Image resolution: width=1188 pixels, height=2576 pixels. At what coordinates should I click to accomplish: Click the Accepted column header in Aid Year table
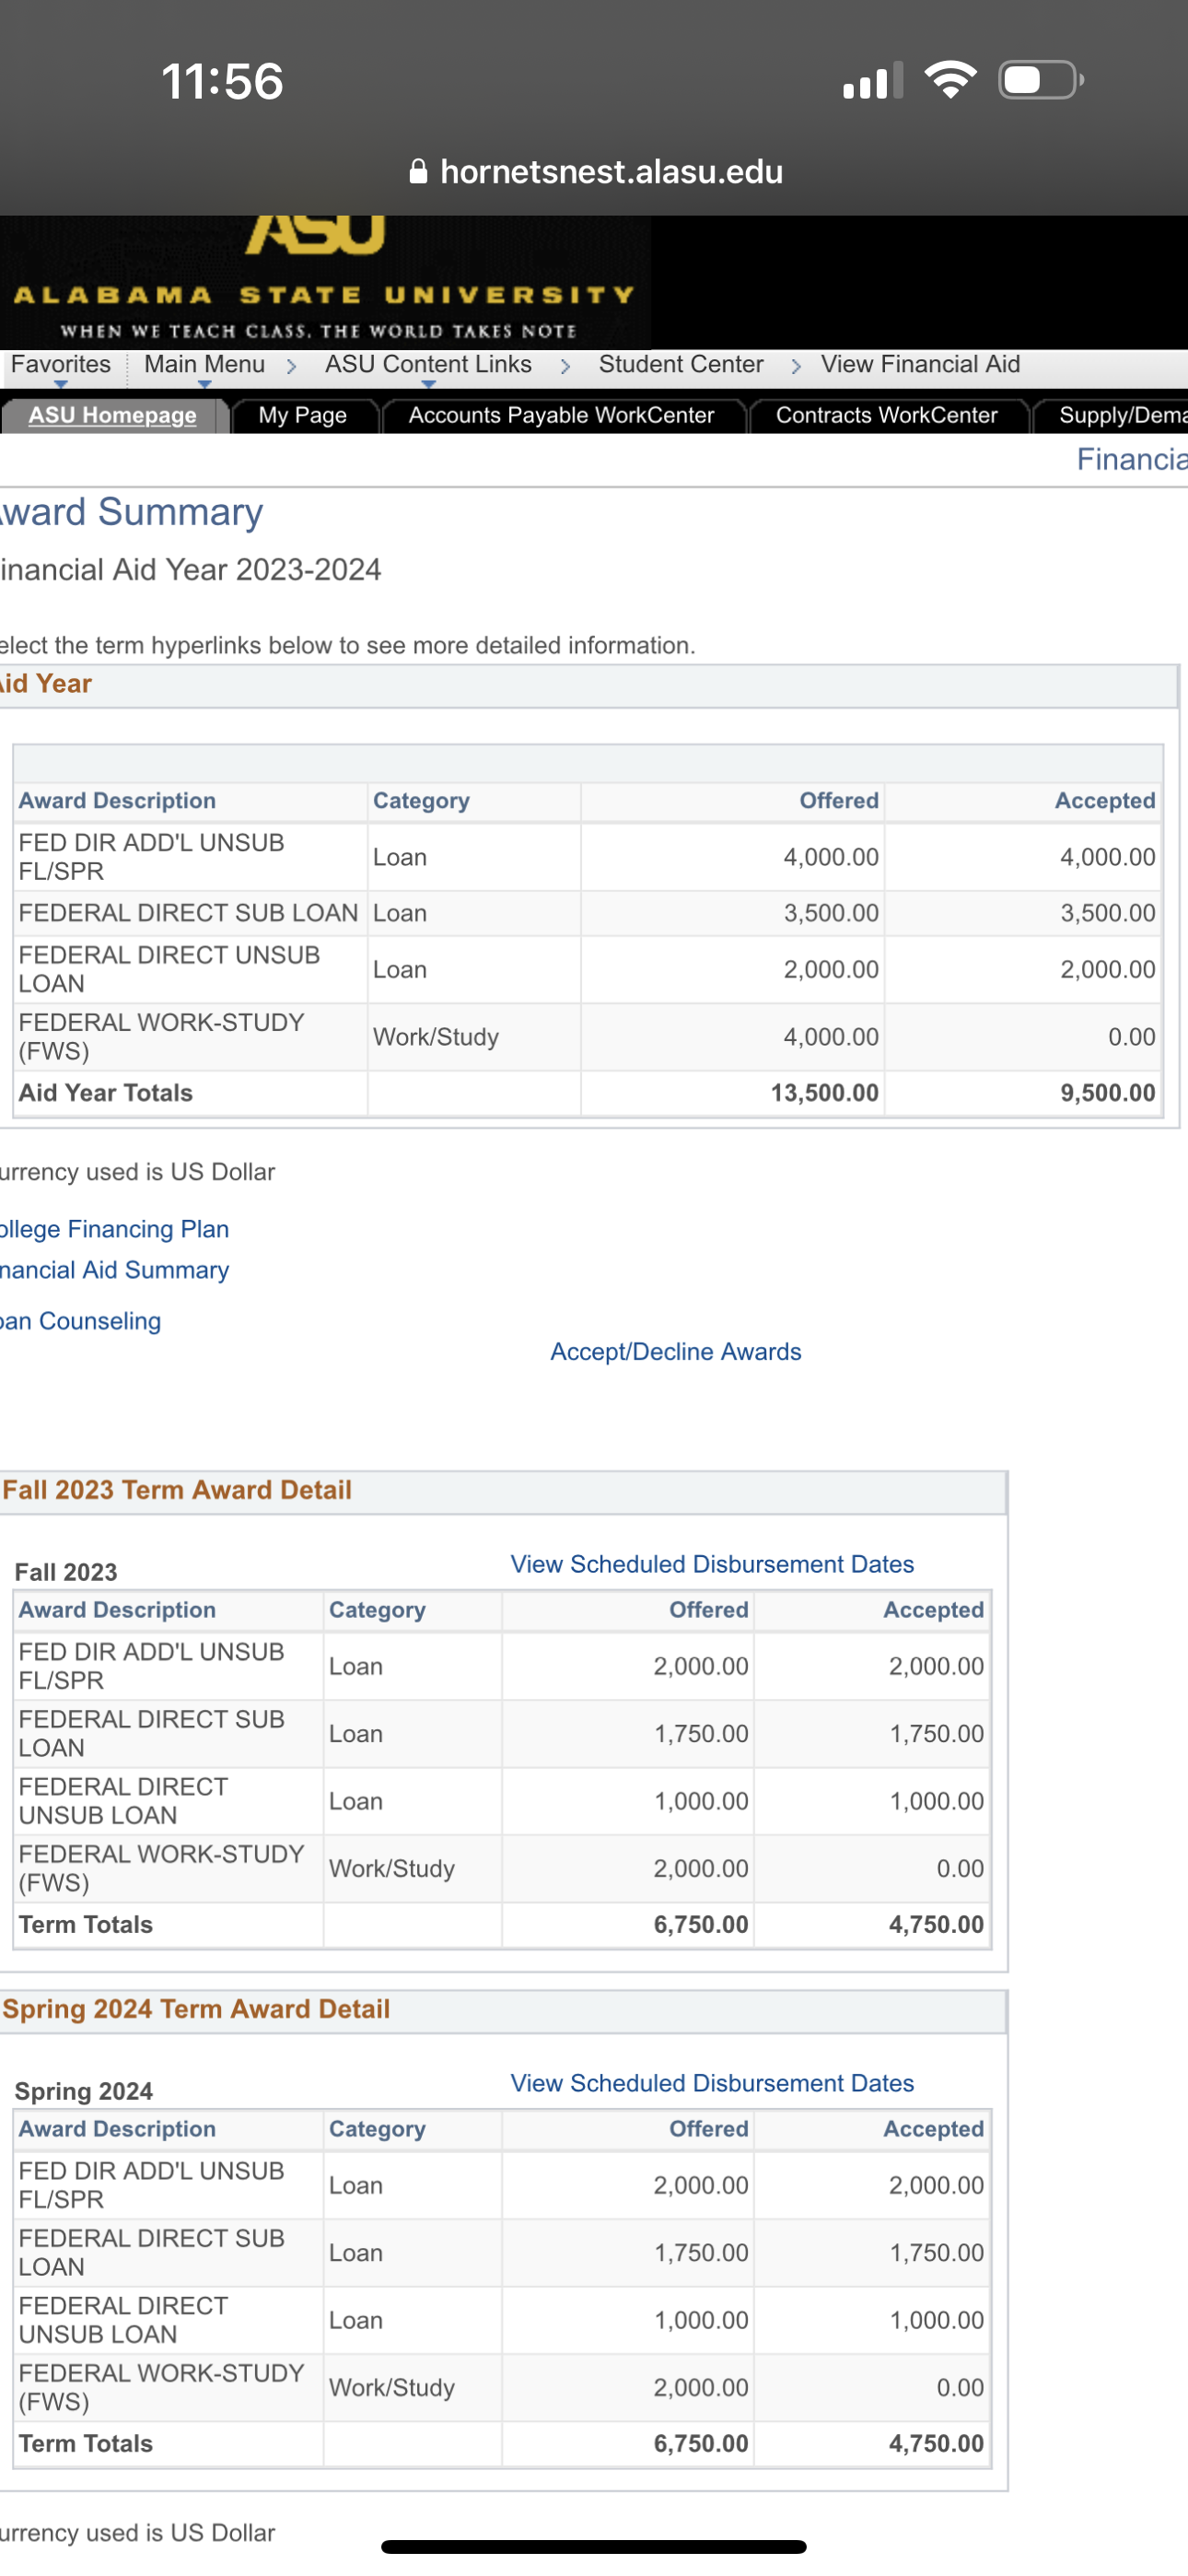pyautogui.click(x=1105, y=800)
